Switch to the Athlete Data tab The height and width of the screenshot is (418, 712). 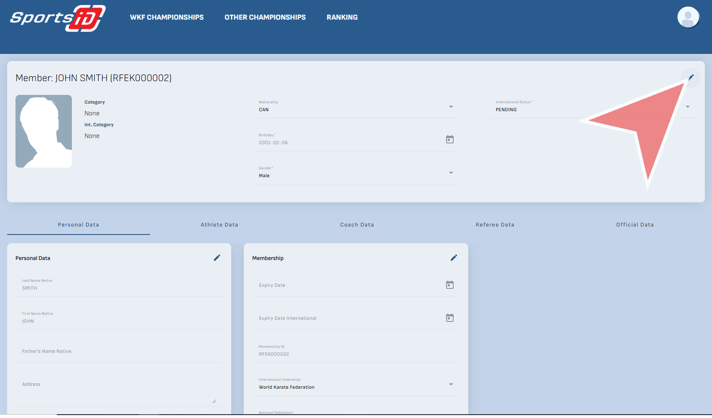click(x=219, y=225)
